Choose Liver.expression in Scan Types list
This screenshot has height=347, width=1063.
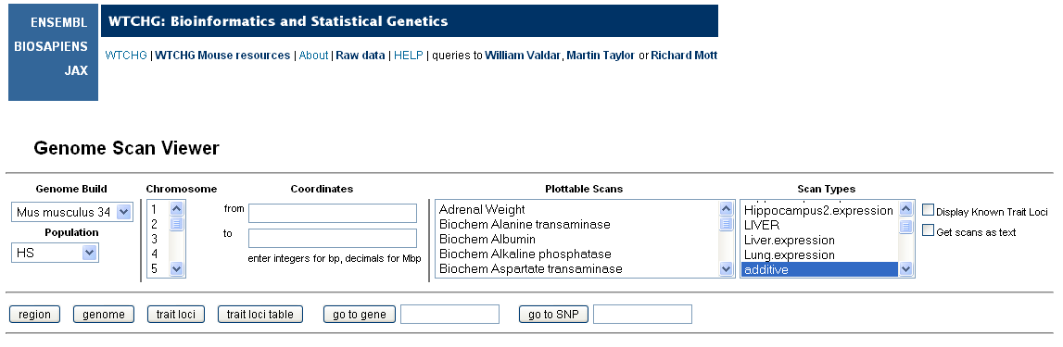tap(789, 241)
